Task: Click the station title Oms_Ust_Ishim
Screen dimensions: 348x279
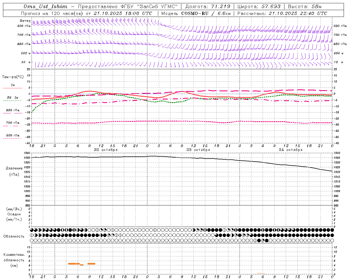Action: (45, 7)
